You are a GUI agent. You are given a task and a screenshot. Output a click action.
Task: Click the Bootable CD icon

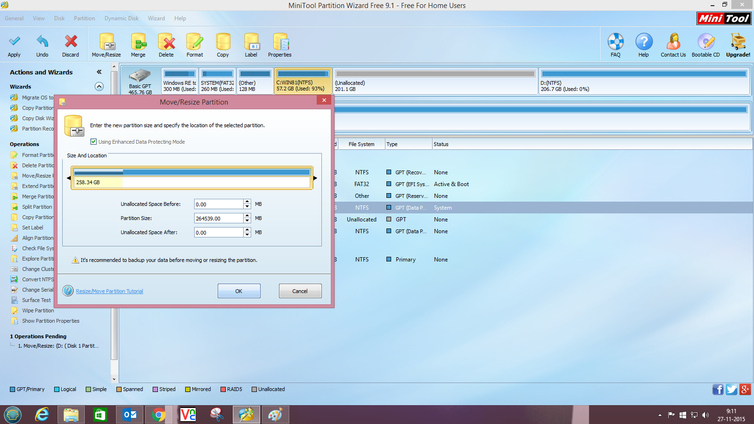(x=706, y=41)
